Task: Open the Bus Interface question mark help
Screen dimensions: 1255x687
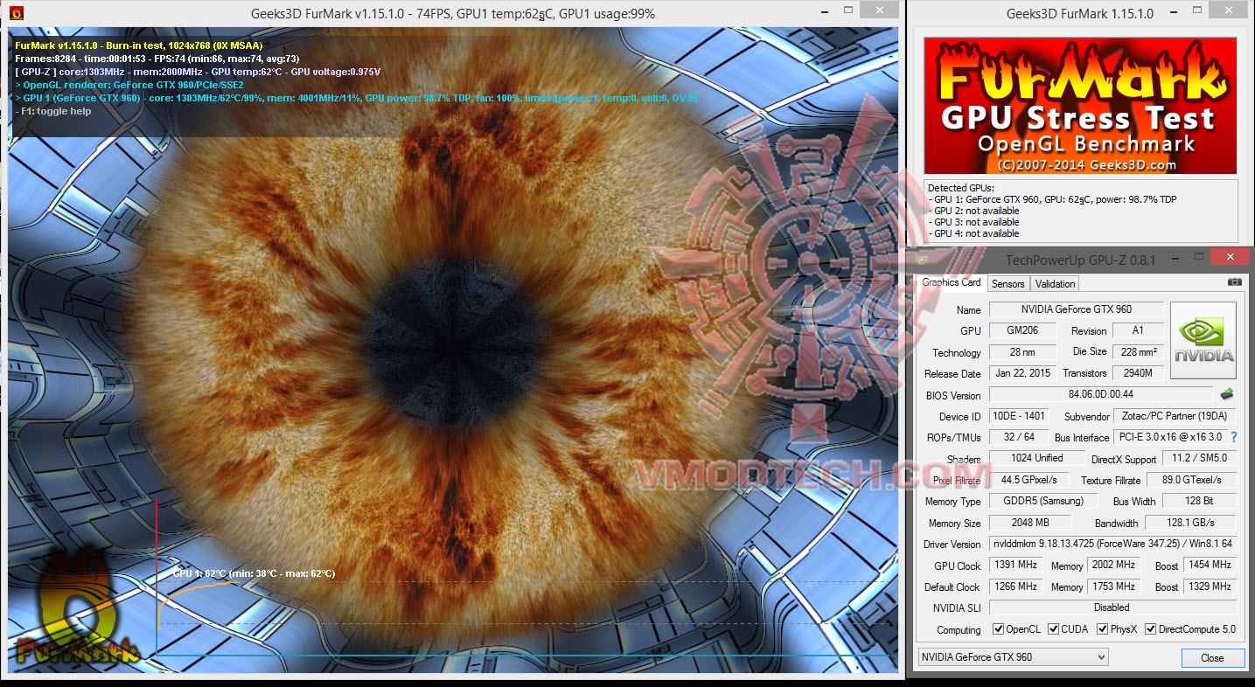Action: coord(1234,437)
